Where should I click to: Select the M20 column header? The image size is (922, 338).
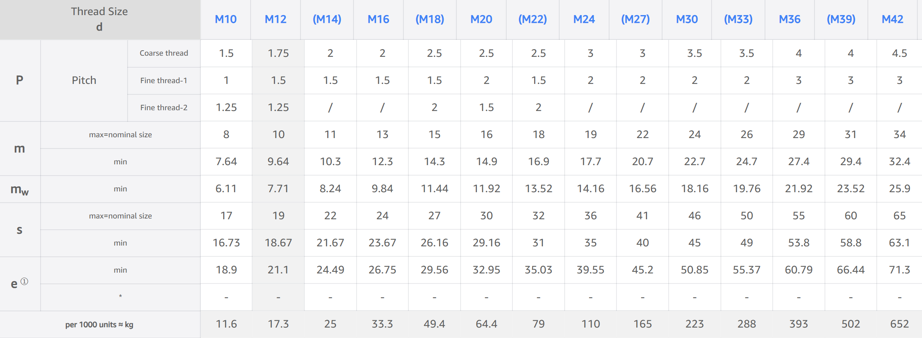[x=481, y=19]
